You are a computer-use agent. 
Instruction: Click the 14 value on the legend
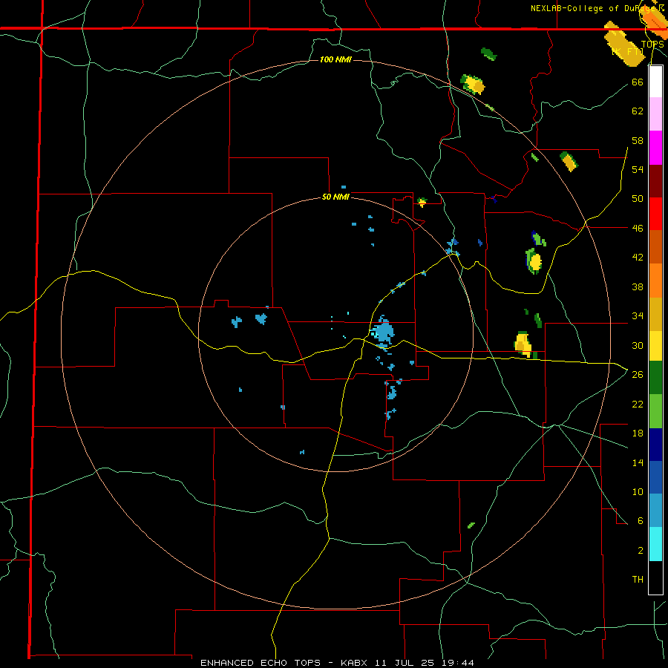tap(638, 462)
